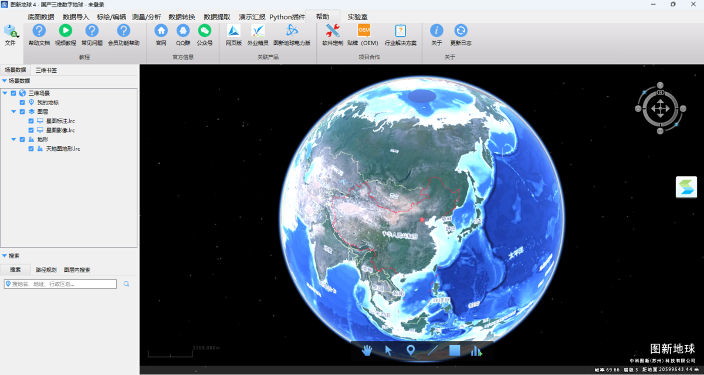This screenshot has height=375, width=704.
Task: Uncheck the 天地图地形.lrc terrain checkbox
Action: pos(31,149)
